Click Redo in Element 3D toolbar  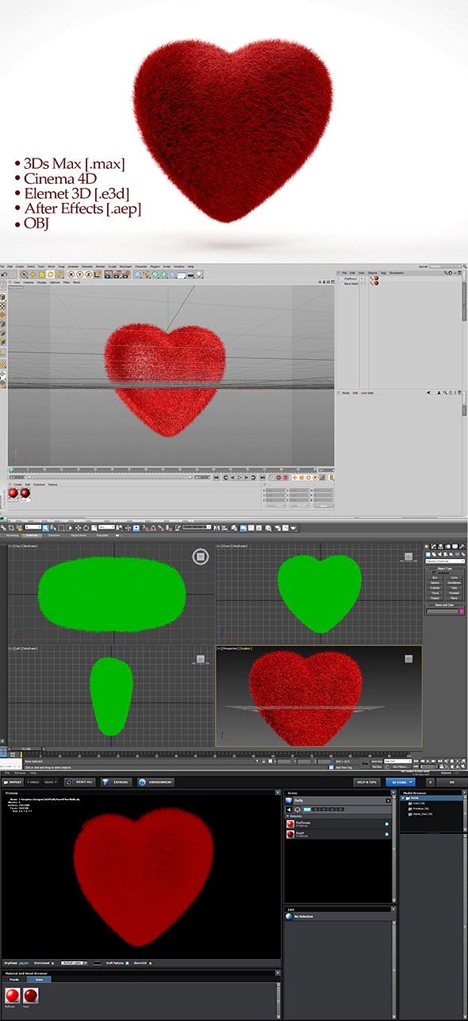click(50, 782)
